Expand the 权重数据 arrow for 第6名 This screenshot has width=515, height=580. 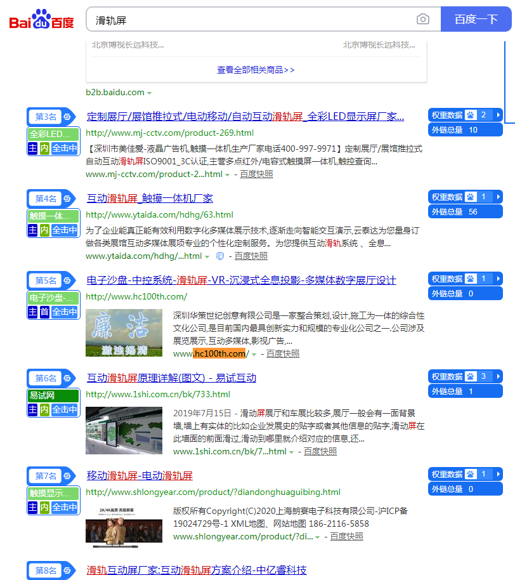click(498, 376)
